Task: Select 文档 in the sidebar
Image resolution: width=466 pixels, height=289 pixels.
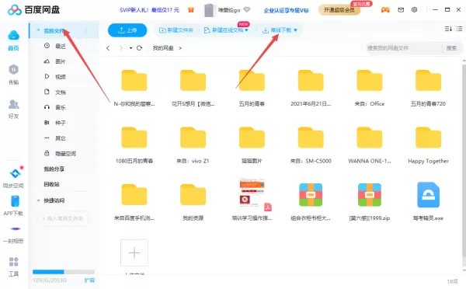Action: point(61,92)
